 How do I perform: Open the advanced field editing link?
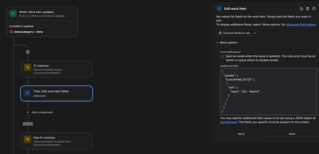click(x=301, y=24)
